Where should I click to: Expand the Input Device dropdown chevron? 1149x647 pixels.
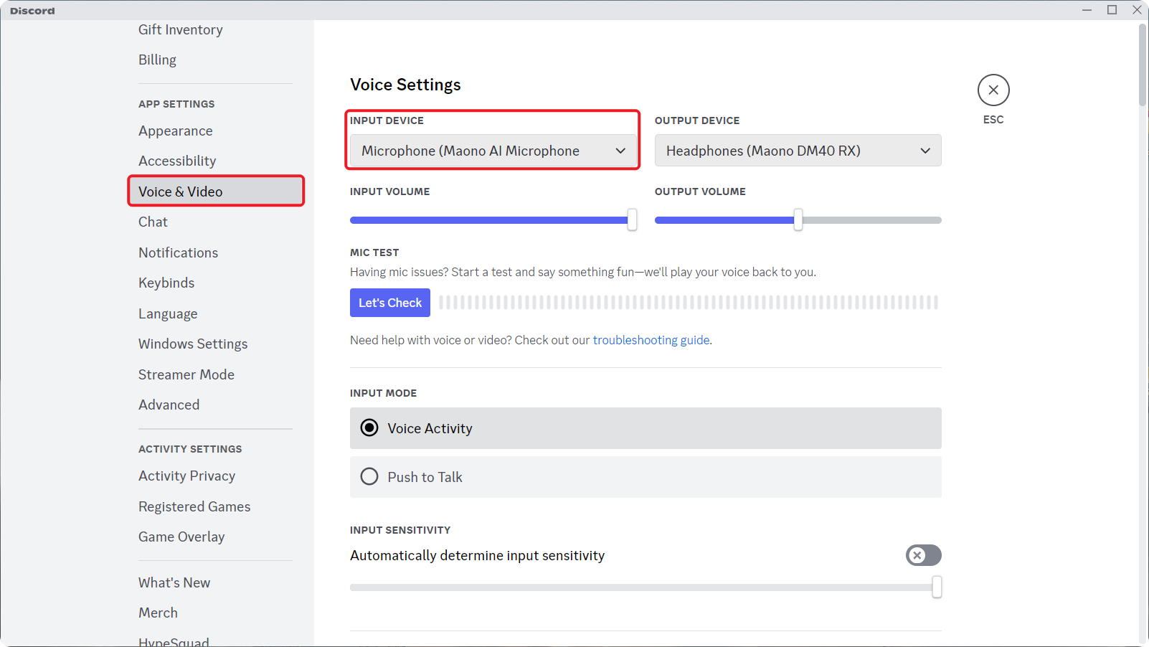tap(620, 151)
